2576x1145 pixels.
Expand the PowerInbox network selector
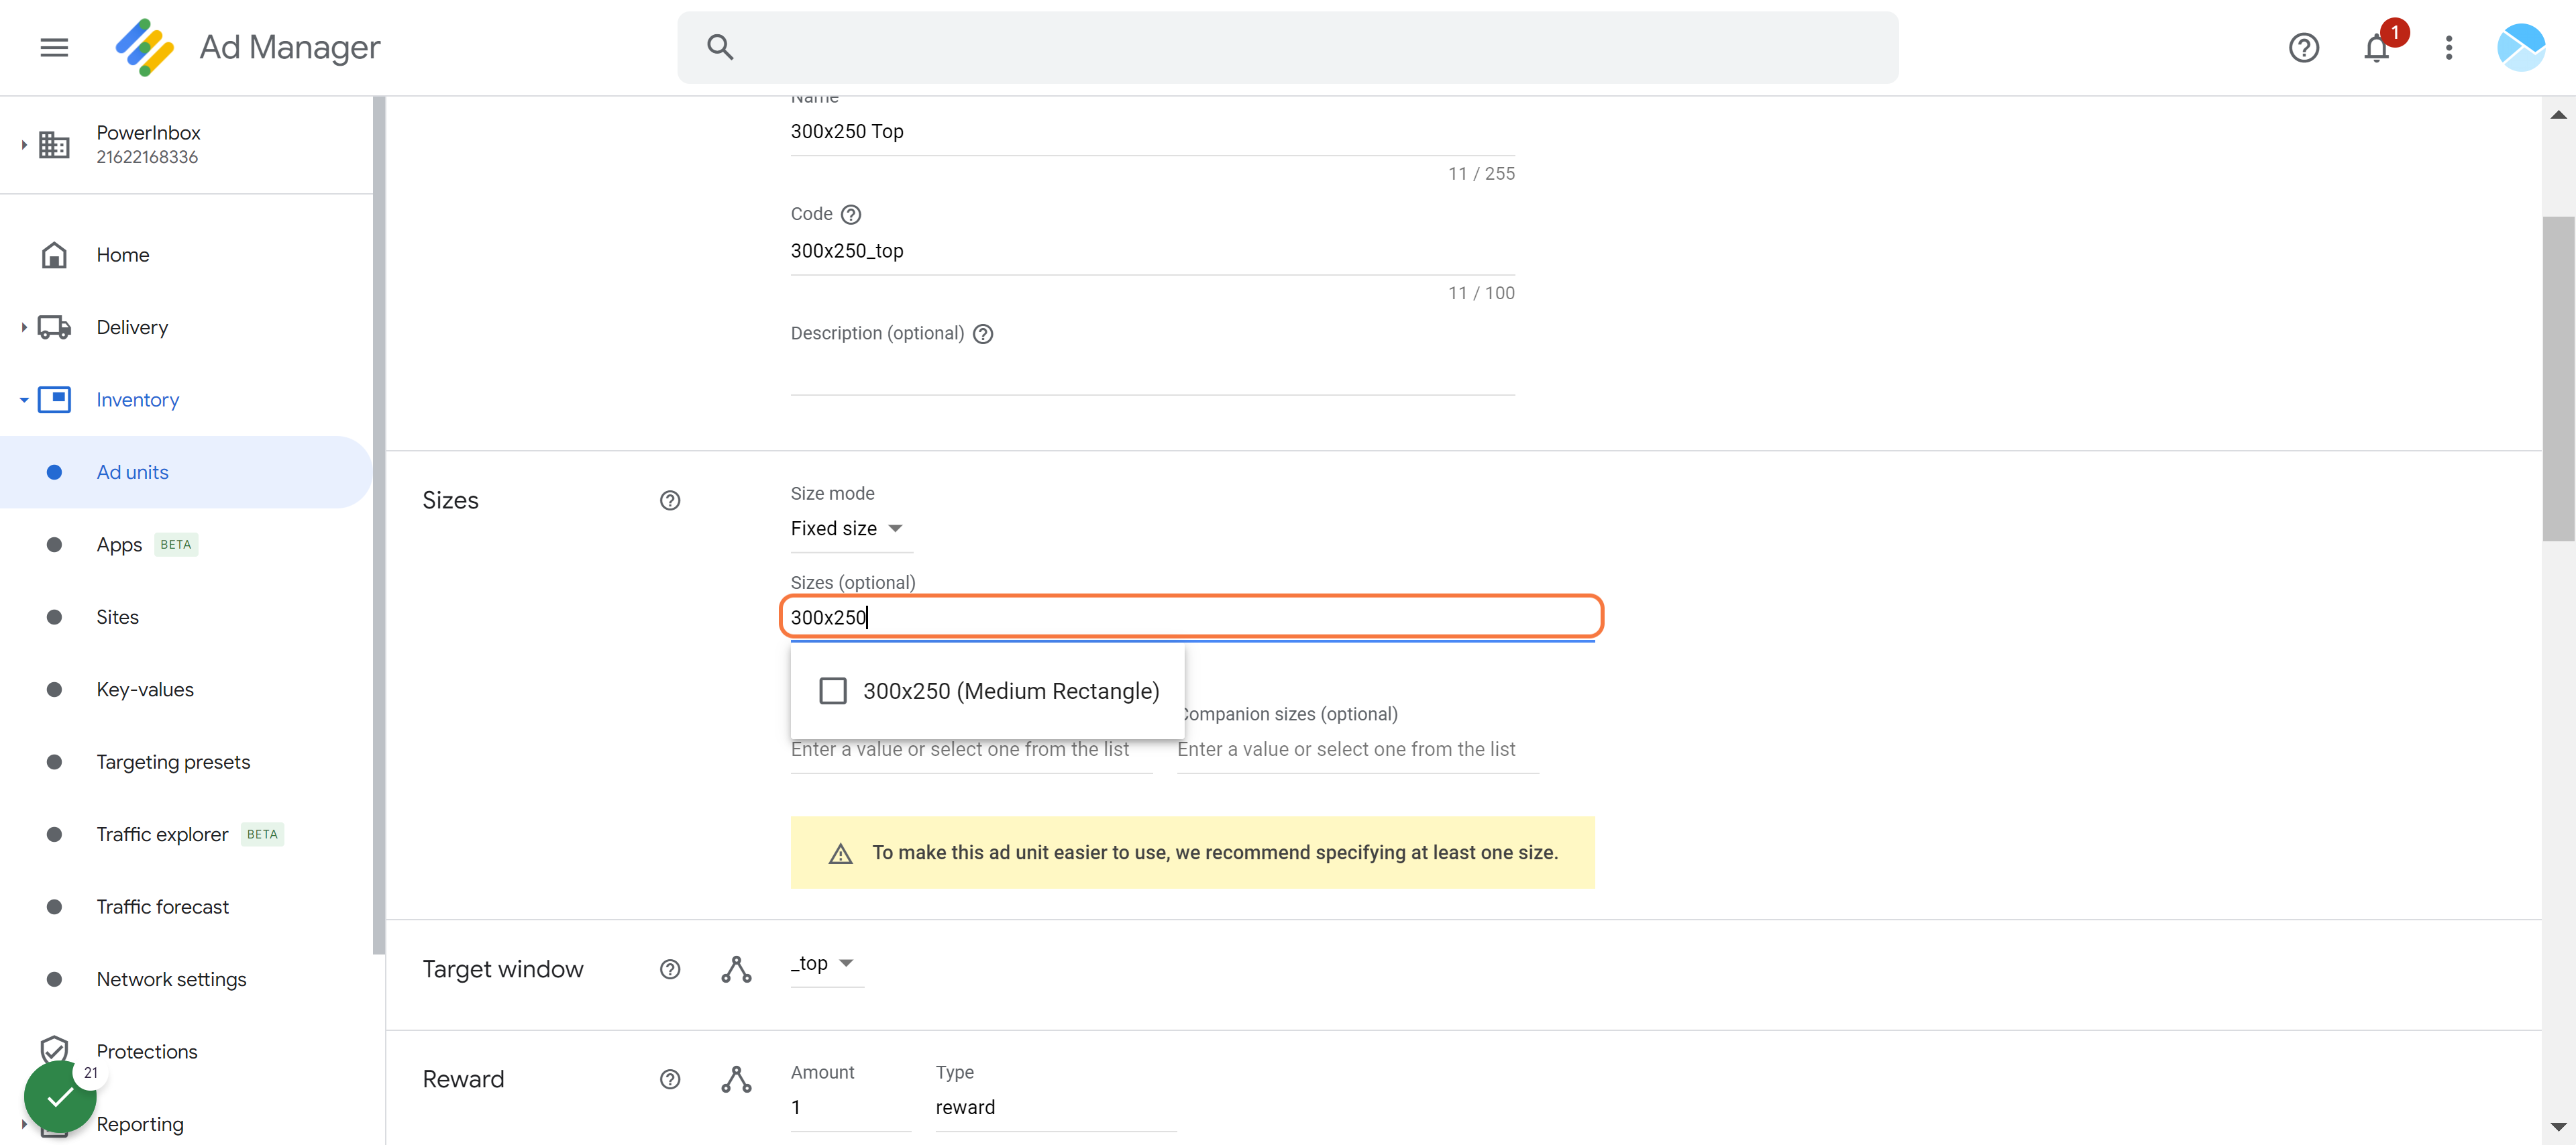[23, 145]
